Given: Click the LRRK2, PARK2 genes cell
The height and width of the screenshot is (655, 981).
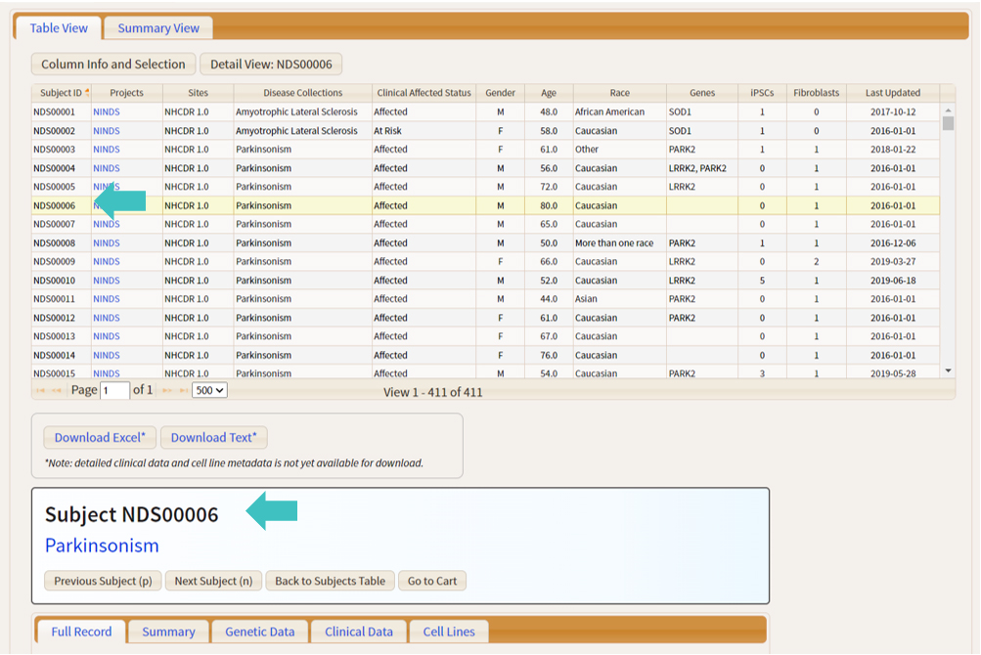Looking at the screenshot, I should [x=702, y=168].
